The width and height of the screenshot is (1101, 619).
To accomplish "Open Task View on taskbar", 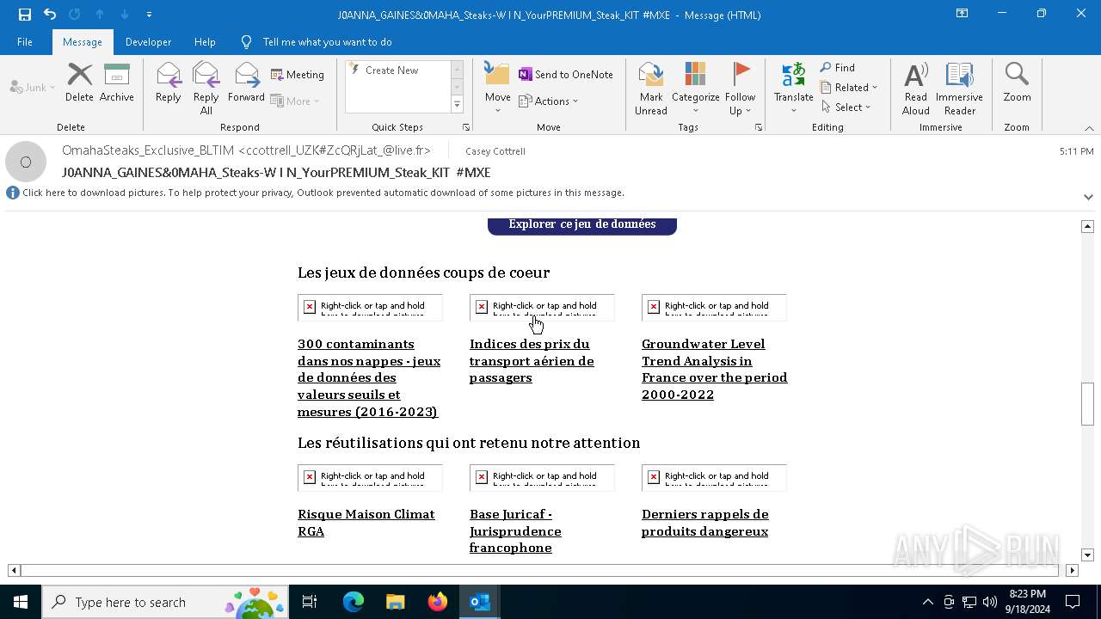I will click(x=310, y=602).
